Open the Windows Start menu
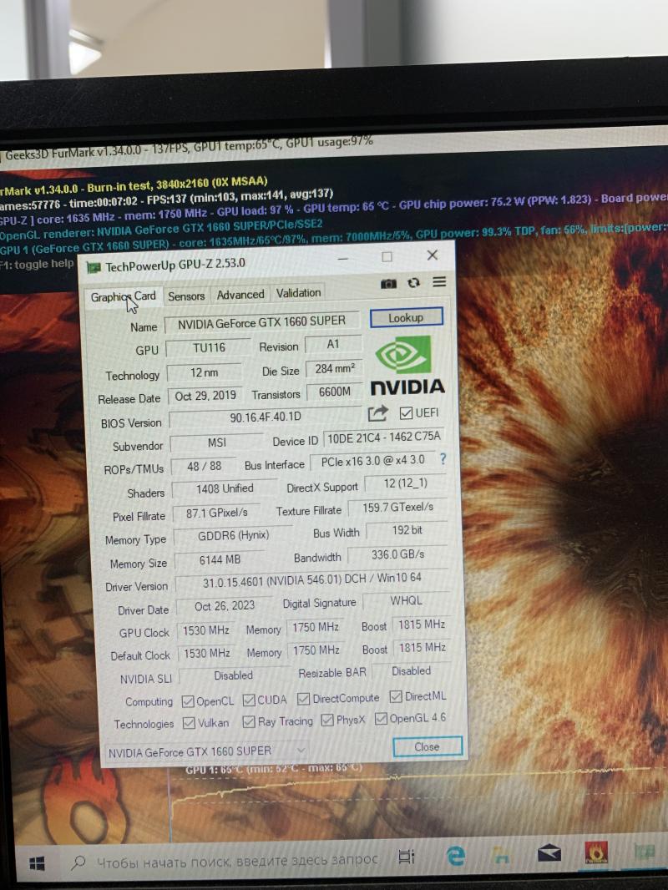This screenshot has height=890, width=668. pos(37,863)
